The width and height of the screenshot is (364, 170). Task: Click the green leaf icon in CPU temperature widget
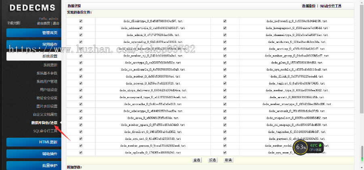(x=320, y=145)
